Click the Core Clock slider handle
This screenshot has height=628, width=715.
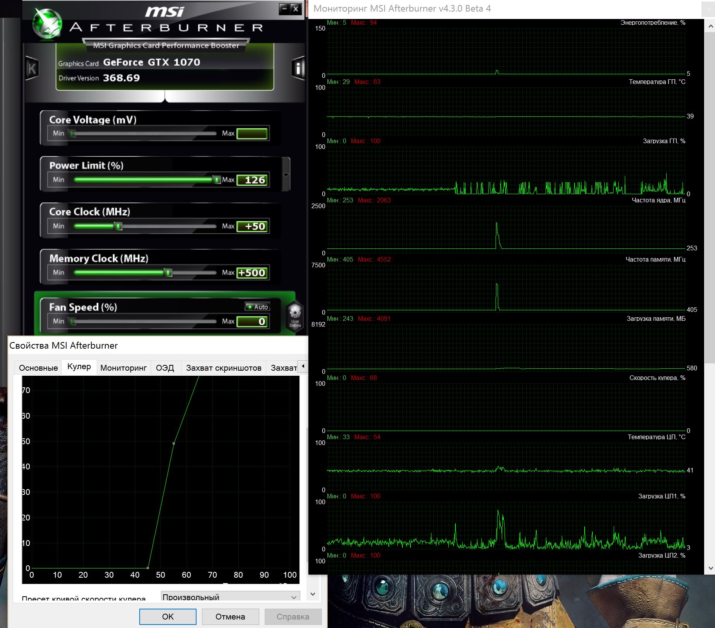119,226
